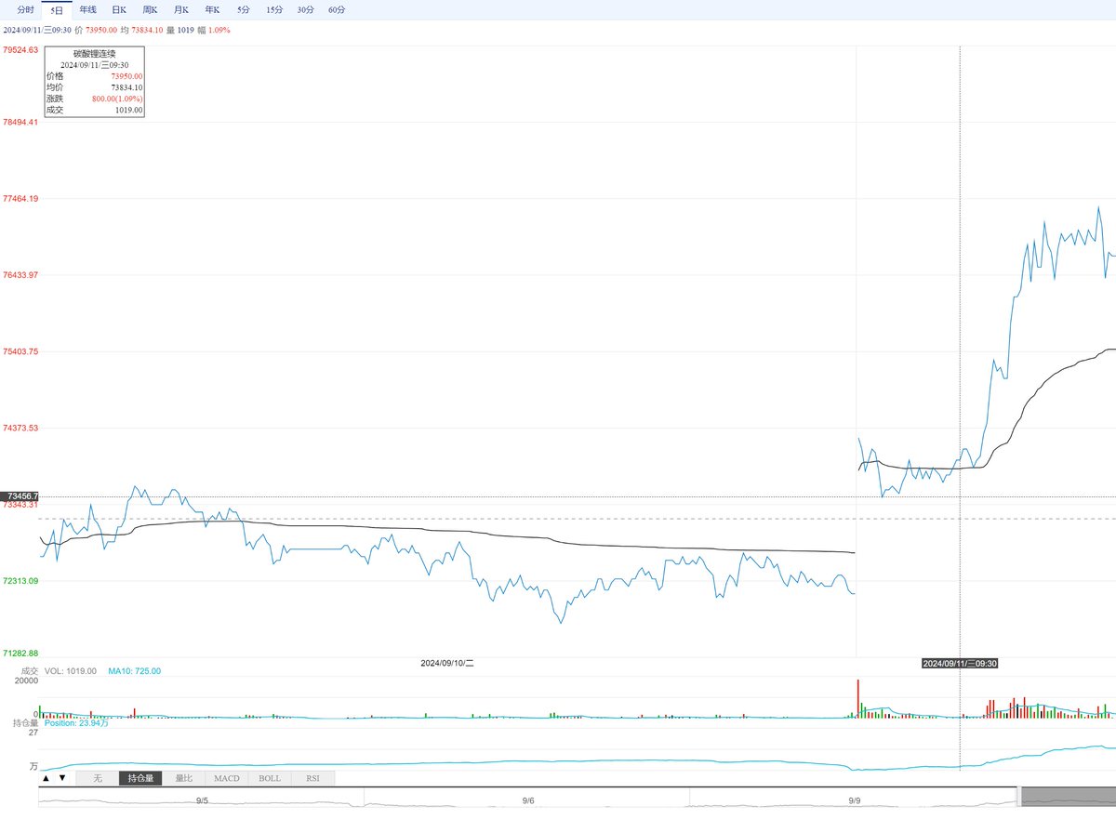
Task: Switch to the 分时 intraday tab
Action: tap(26, 9)
